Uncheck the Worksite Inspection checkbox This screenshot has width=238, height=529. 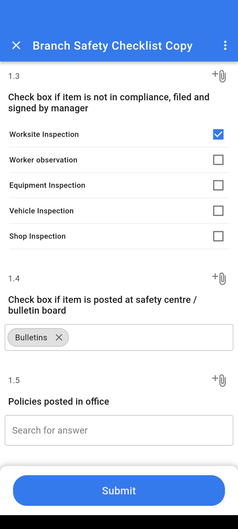coord(218,134)
